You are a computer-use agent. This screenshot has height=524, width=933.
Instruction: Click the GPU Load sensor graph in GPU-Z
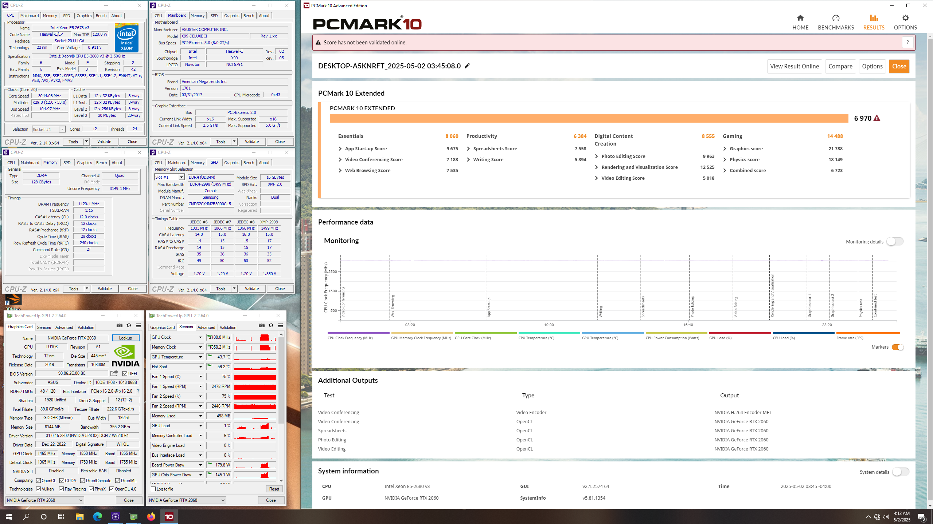tap(255, 425)
